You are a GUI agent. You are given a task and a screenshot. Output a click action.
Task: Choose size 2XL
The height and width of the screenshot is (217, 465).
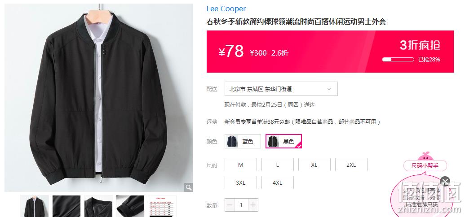pos(351,165)
